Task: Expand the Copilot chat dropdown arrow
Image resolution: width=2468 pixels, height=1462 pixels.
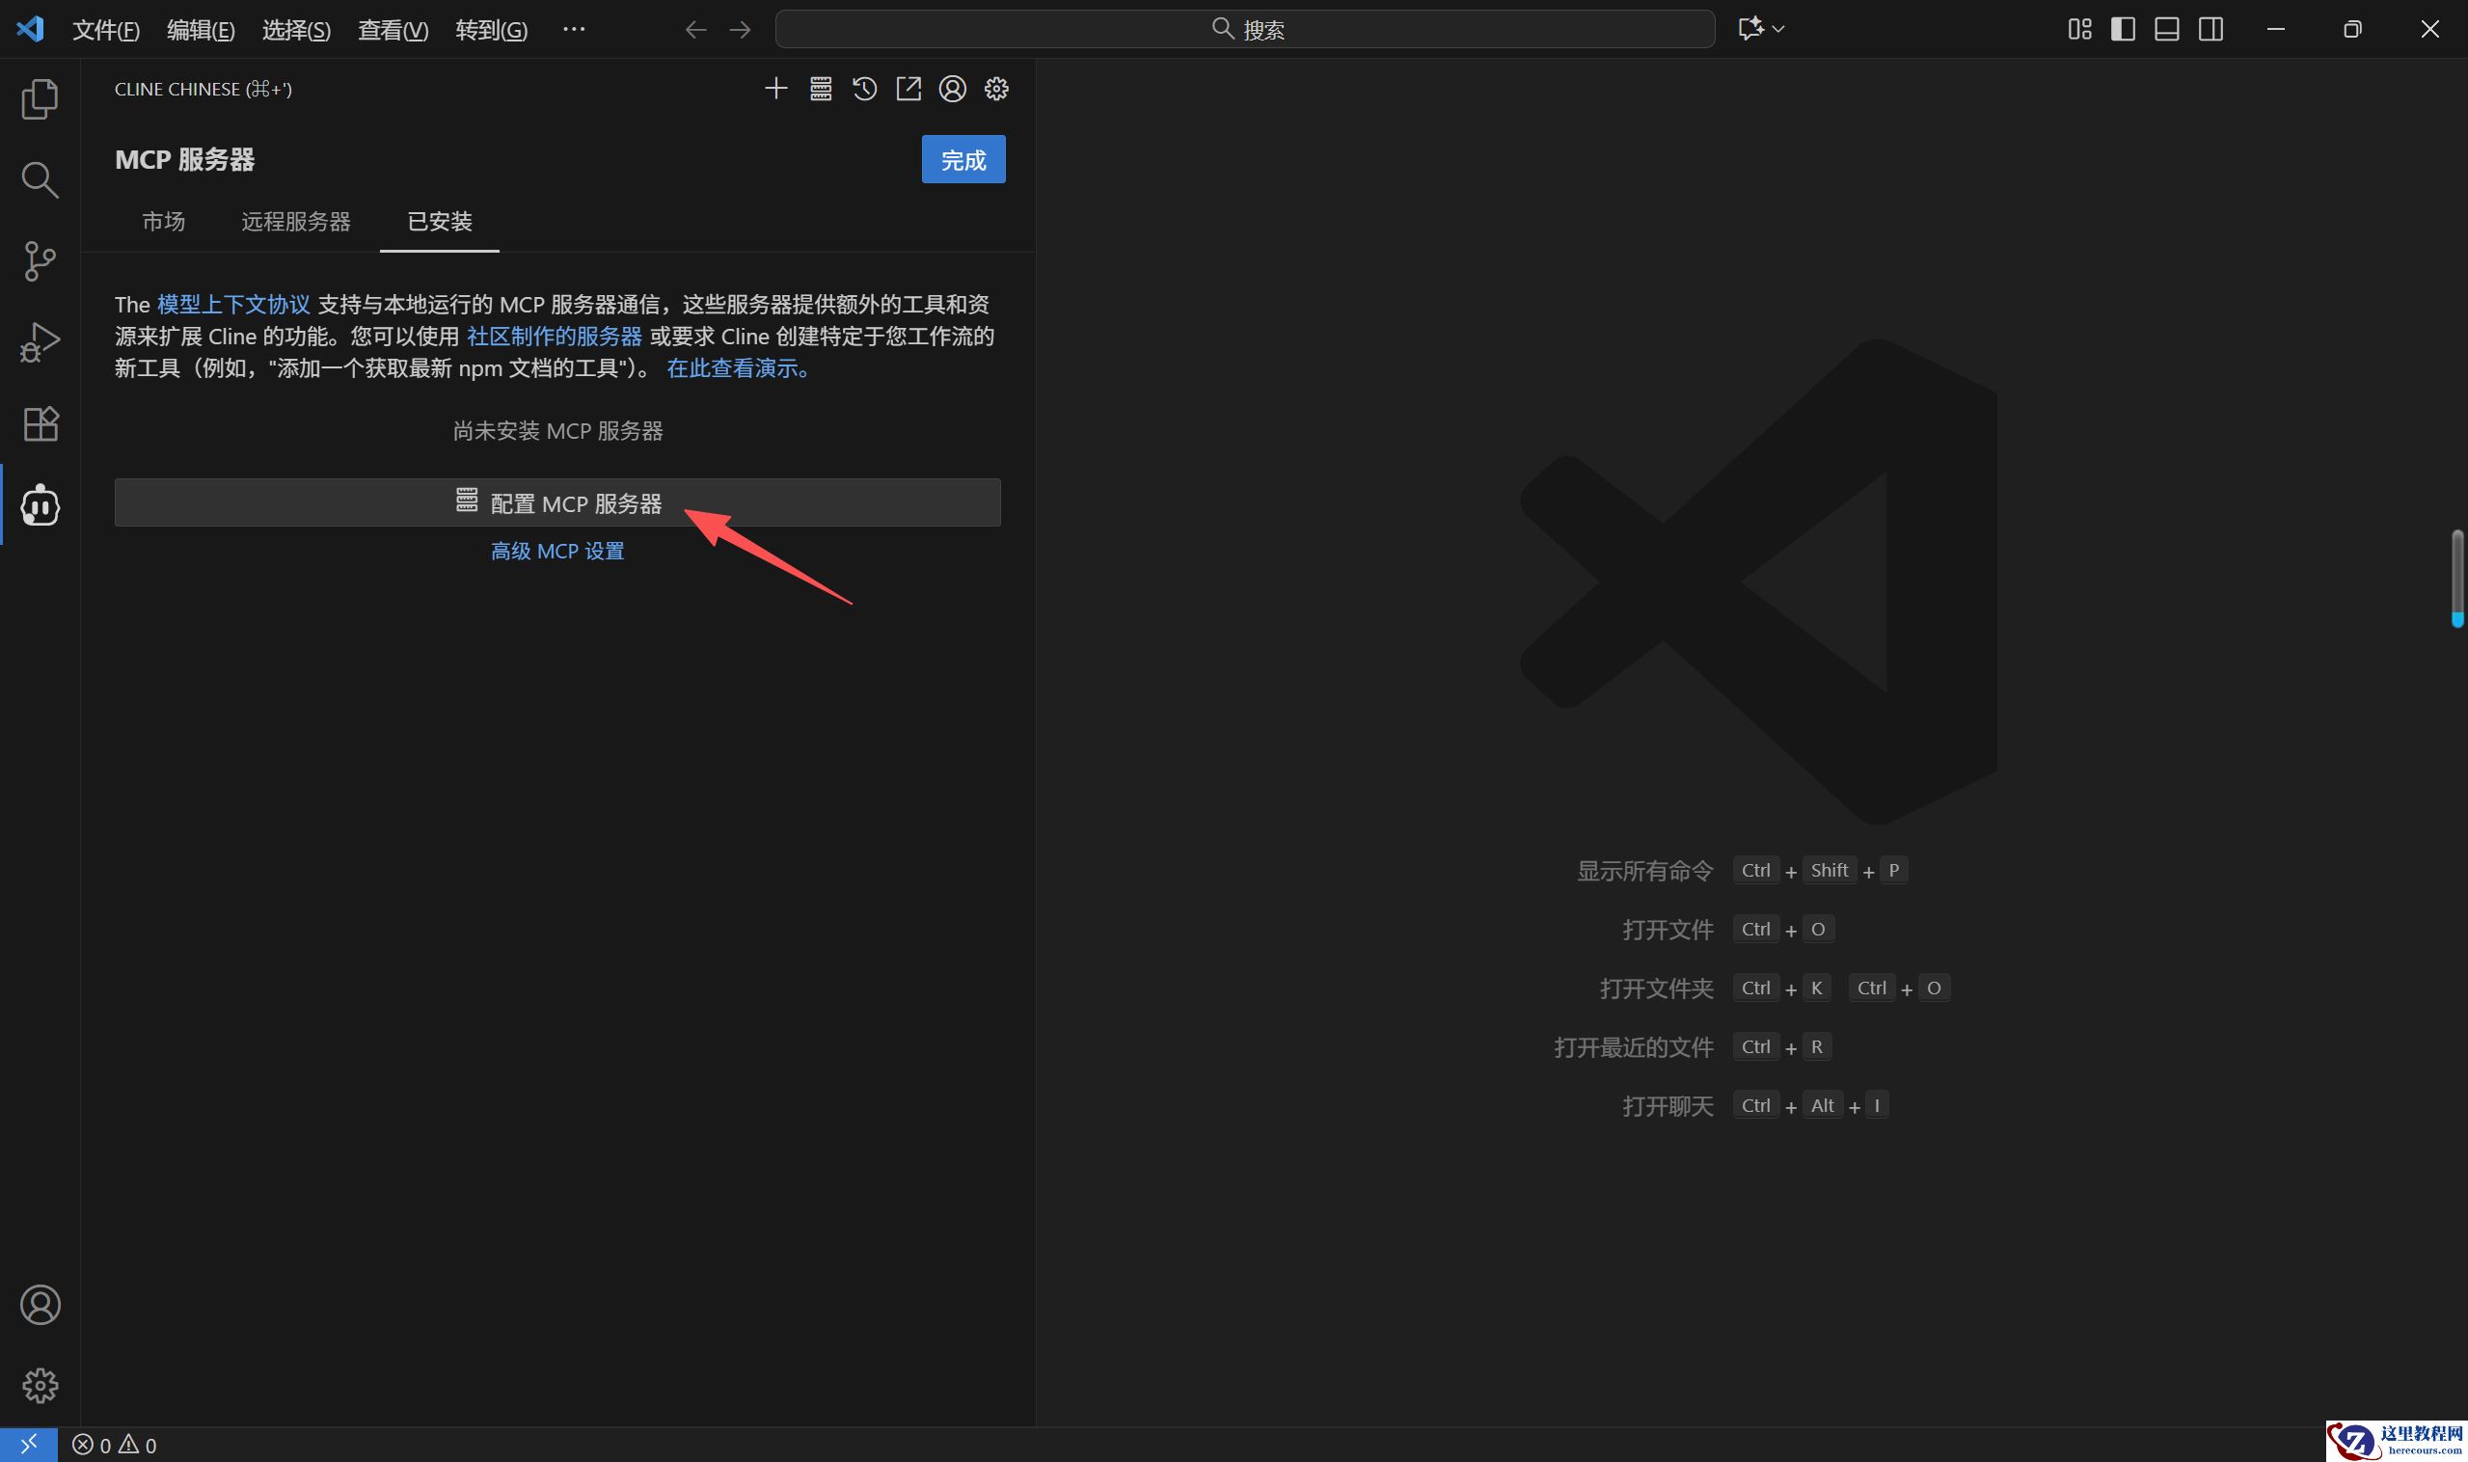Action: point(1778,29)
